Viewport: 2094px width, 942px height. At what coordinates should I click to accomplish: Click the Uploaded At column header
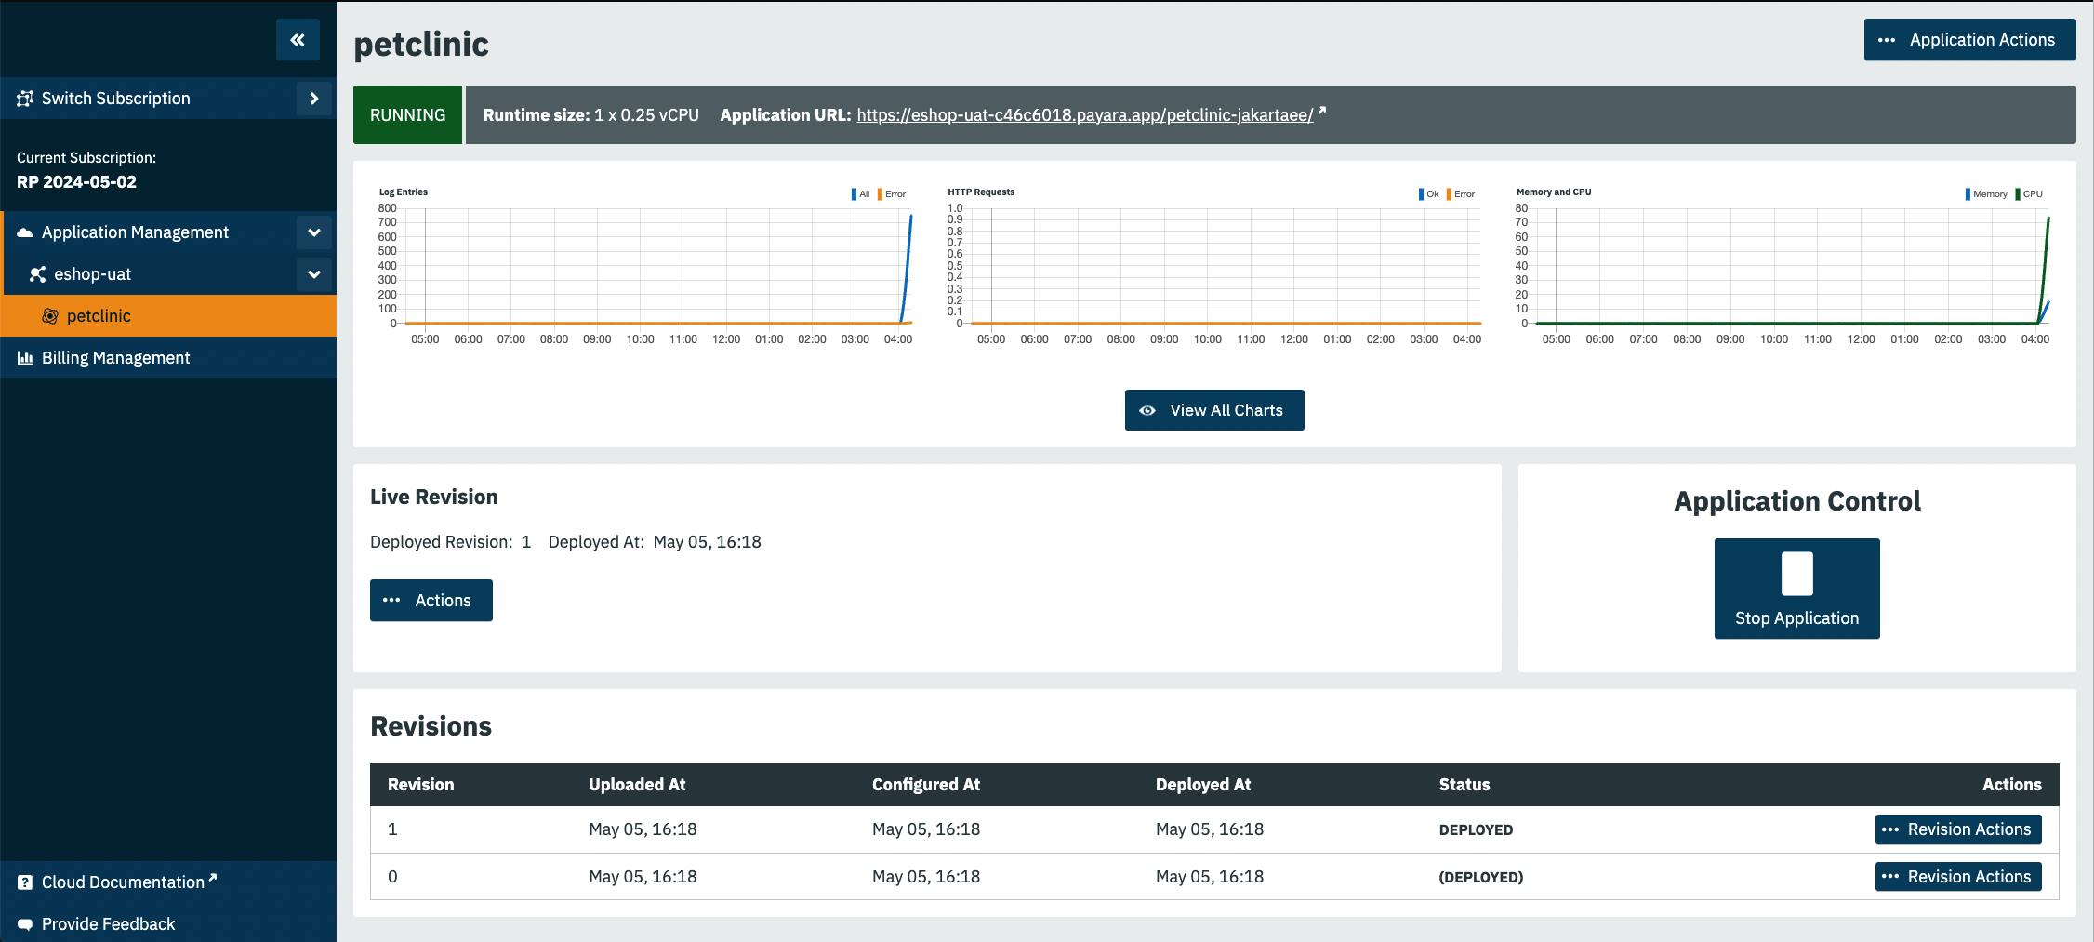pos(637,785)
